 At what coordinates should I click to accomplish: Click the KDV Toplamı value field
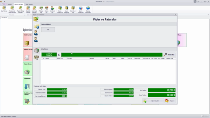click(x=162, y=90)
